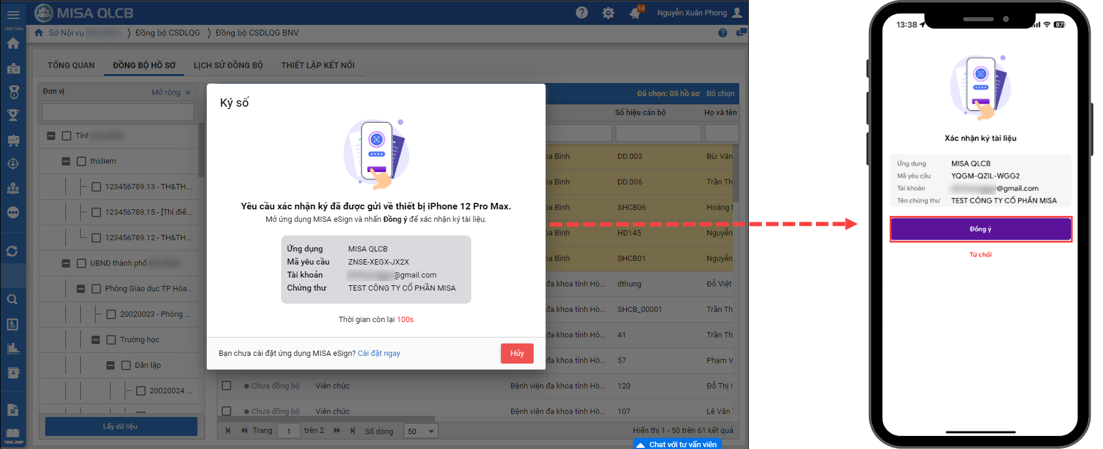Collapse the Tỉnh tree node
The image size is (1103, 449).
click(51, 136)
